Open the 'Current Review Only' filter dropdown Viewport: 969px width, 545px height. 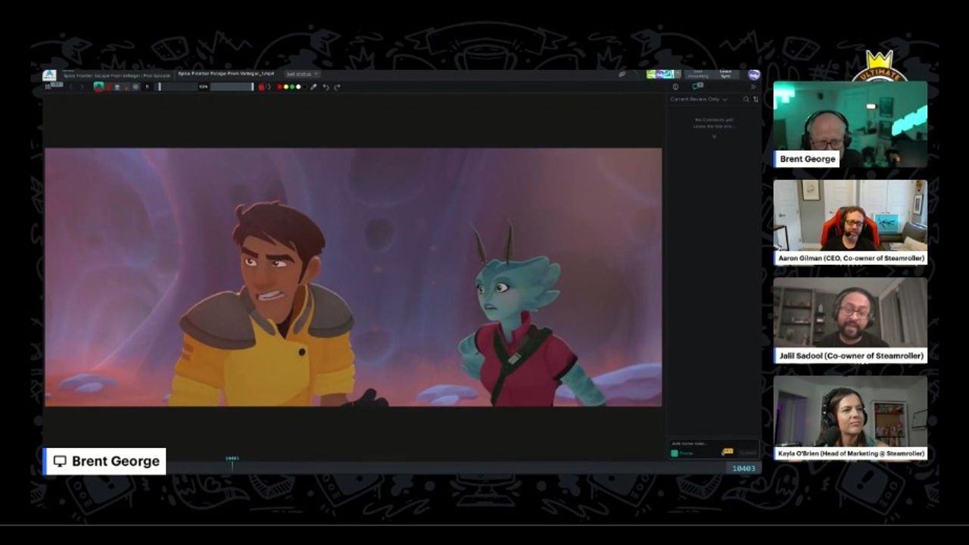click(x=699, y=99)
